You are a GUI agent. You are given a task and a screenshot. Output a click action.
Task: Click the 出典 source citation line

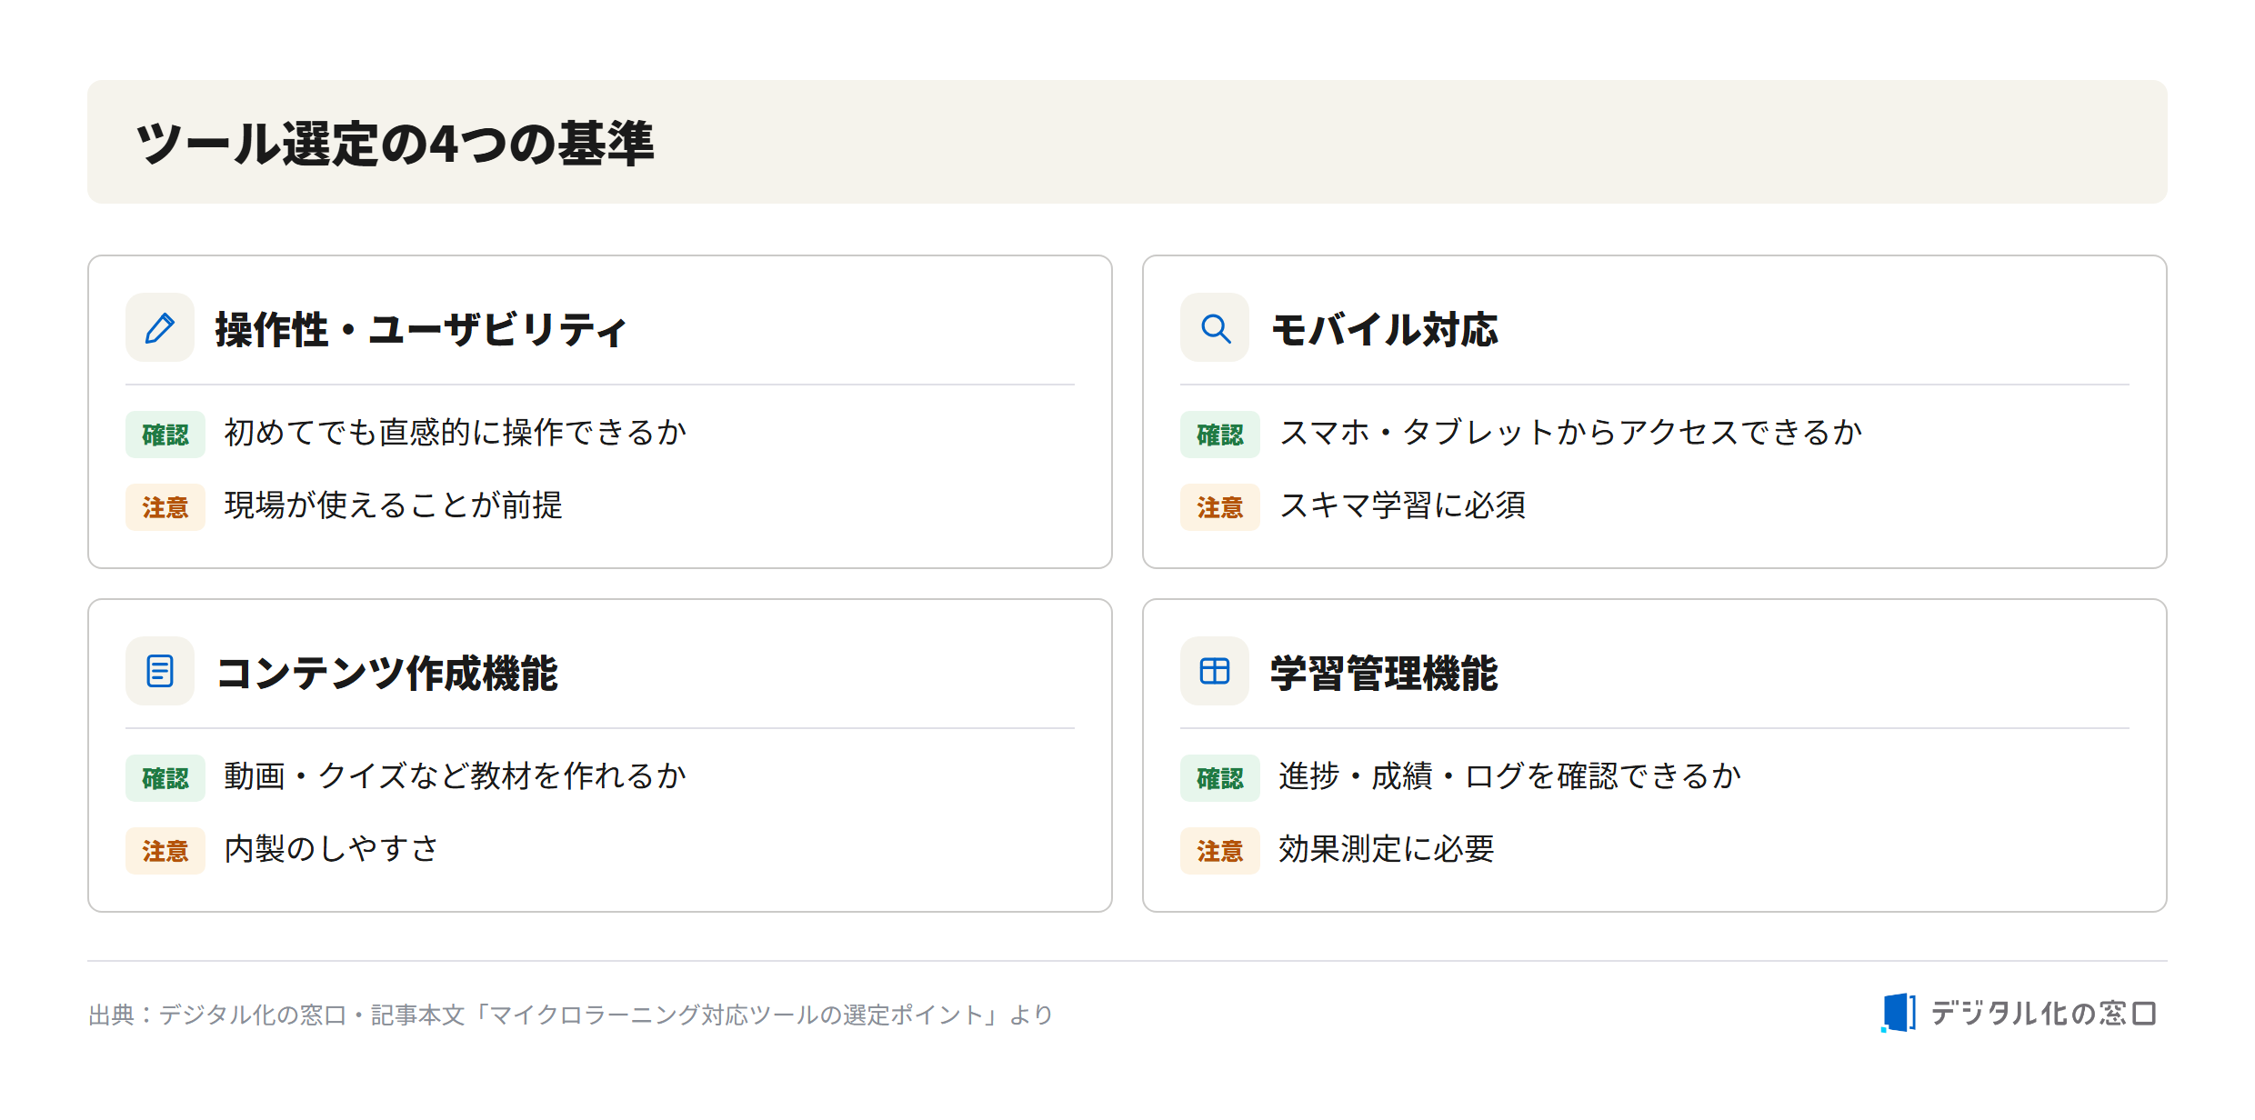[570, 1015]
